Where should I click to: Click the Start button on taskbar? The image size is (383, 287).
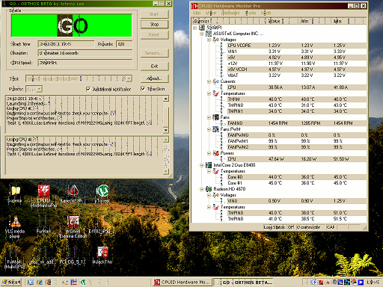point(11,283)
